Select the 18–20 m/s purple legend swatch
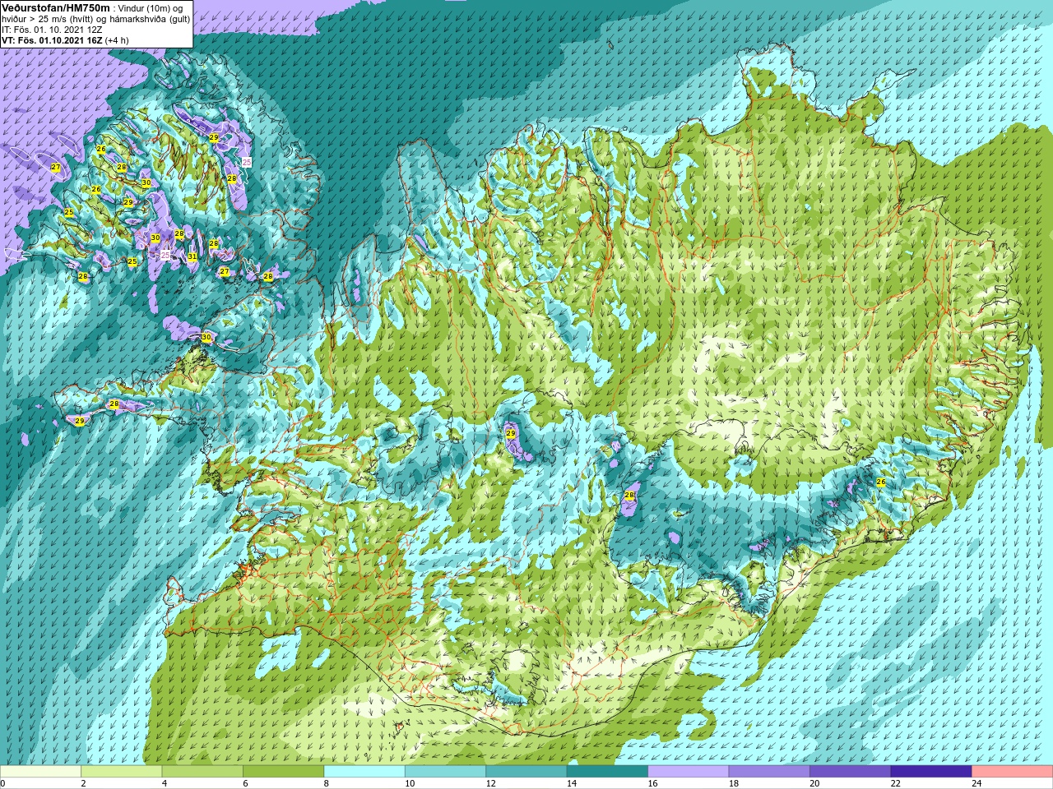The width and height of the screenshot is (1053, 789). (x=769, y=772)
